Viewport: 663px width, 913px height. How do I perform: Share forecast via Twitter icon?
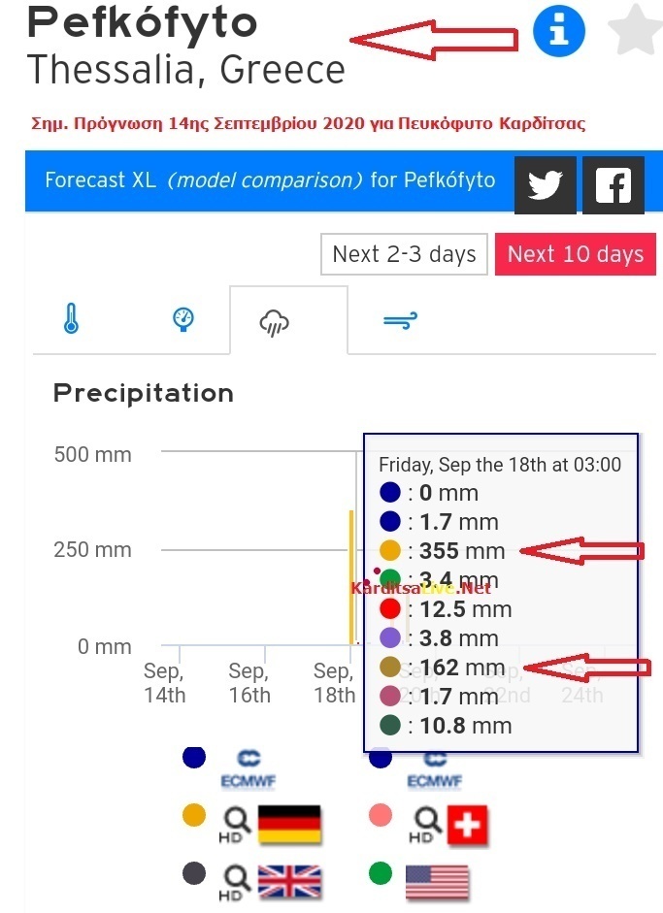(x=545, y=185)
